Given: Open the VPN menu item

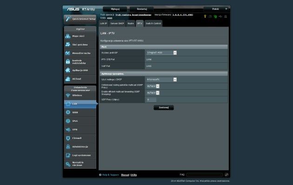Looking at the screenshot, I should coord(80,130).
